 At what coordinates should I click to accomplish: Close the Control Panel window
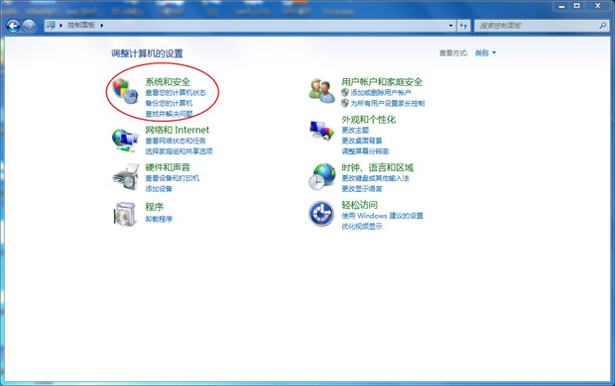tap(598, 6)
